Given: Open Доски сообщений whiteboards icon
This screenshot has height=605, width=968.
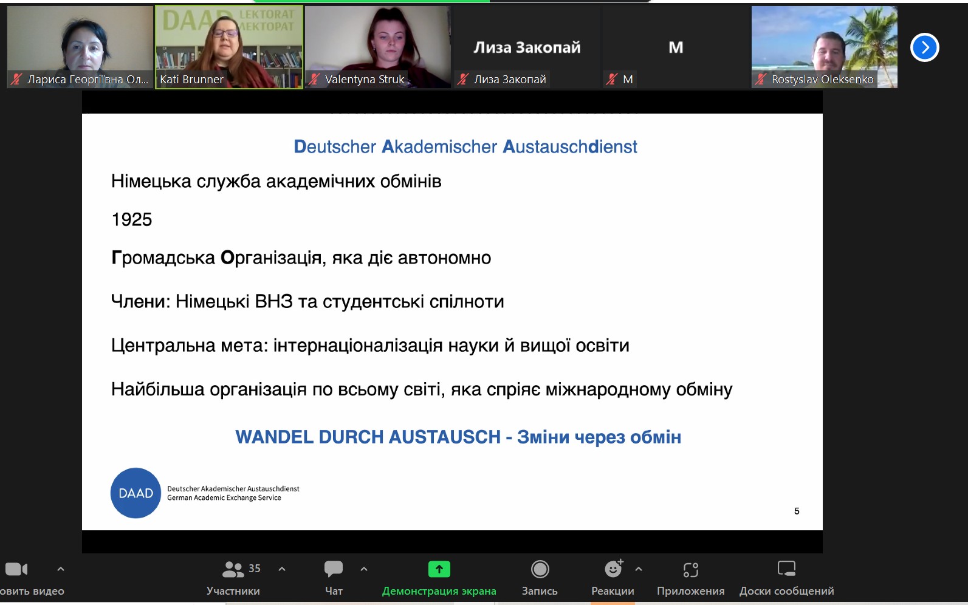Looking at the screenshot, I should click(786, 569).
